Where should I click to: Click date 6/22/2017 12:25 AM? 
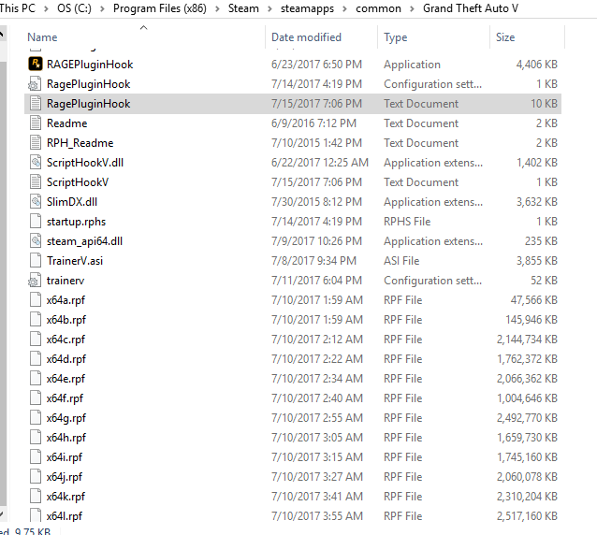pyautogui.click(x=320, y=163)
